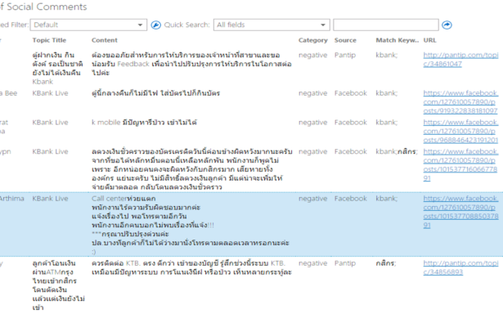This screenshot has width=503, height=314.
Task: Click Facebook source in 'k mobile' row
Action: click(350, 122)
